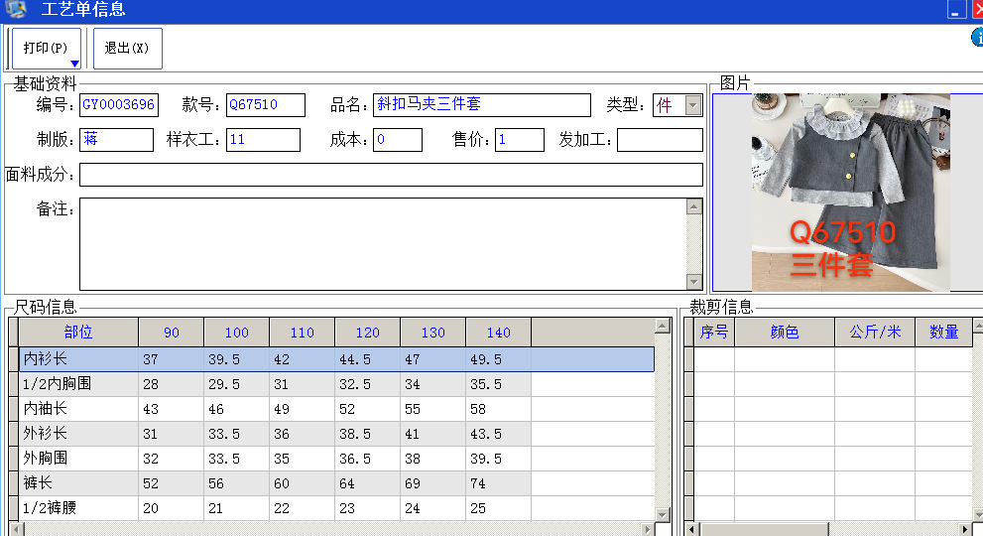The image size is (983, 536).
Task: Open the 类型 dropdown showing 件
Action: 692,105
